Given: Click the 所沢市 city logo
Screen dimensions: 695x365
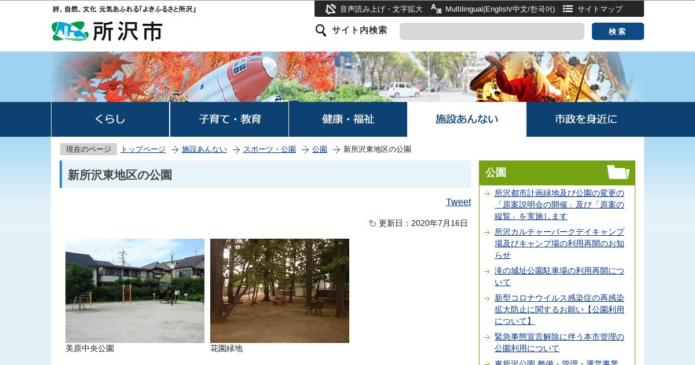Looking at the screenshot, I should (107, 31).
